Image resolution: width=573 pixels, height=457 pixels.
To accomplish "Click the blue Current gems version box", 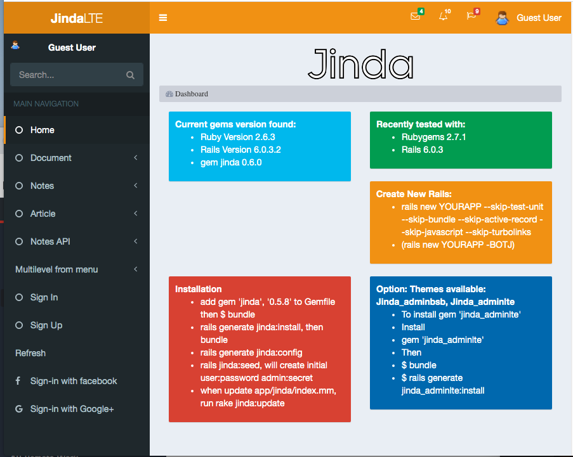I will (260, 146).
